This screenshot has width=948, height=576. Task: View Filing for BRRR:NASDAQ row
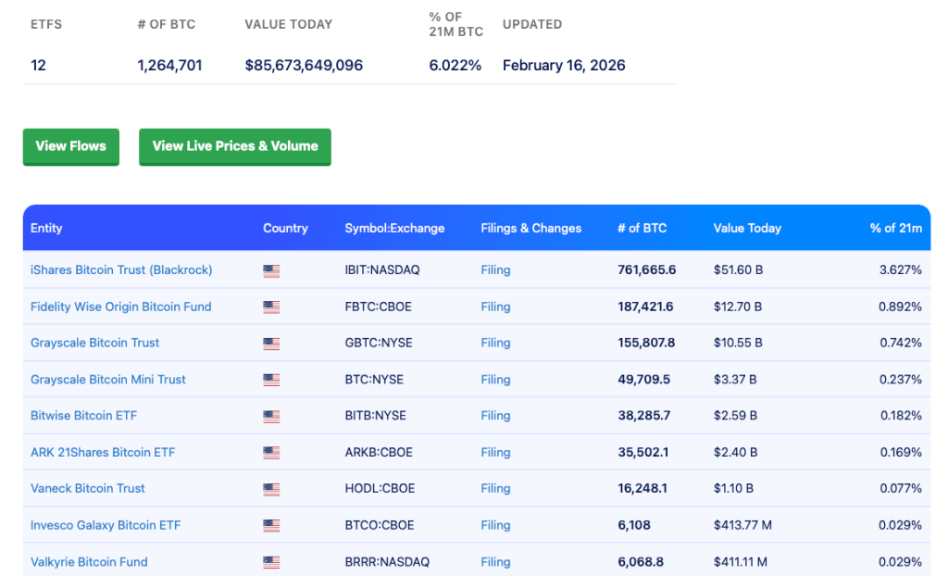tap(495, 562)
